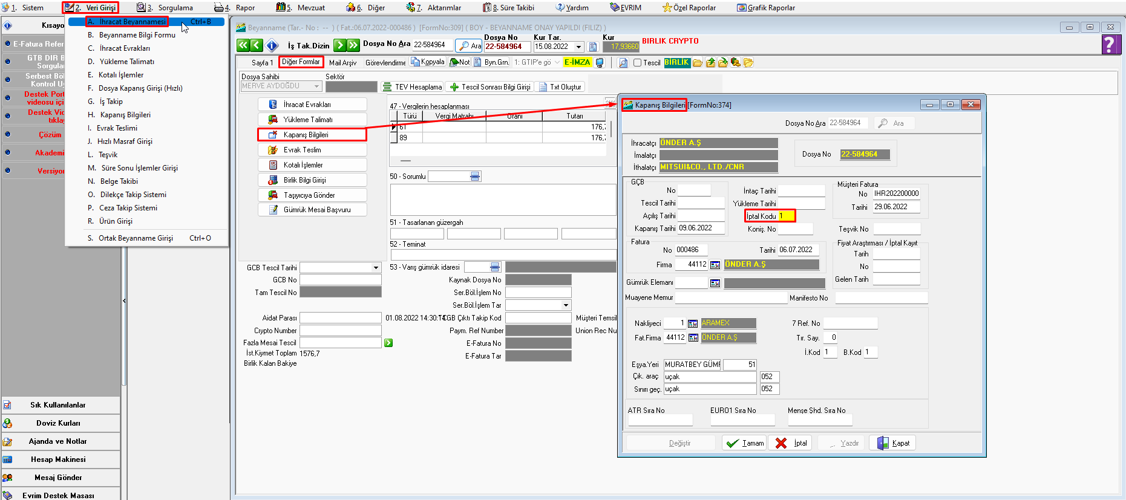This screenshot has height=500, width=1126.
Task: Click İptal button in Kapanış Bilgileri dialog
Action: [791, 443]
